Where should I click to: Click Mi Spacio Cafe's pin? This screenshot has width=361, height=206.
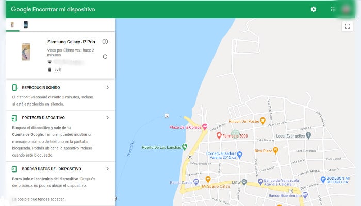coord(208,179)
